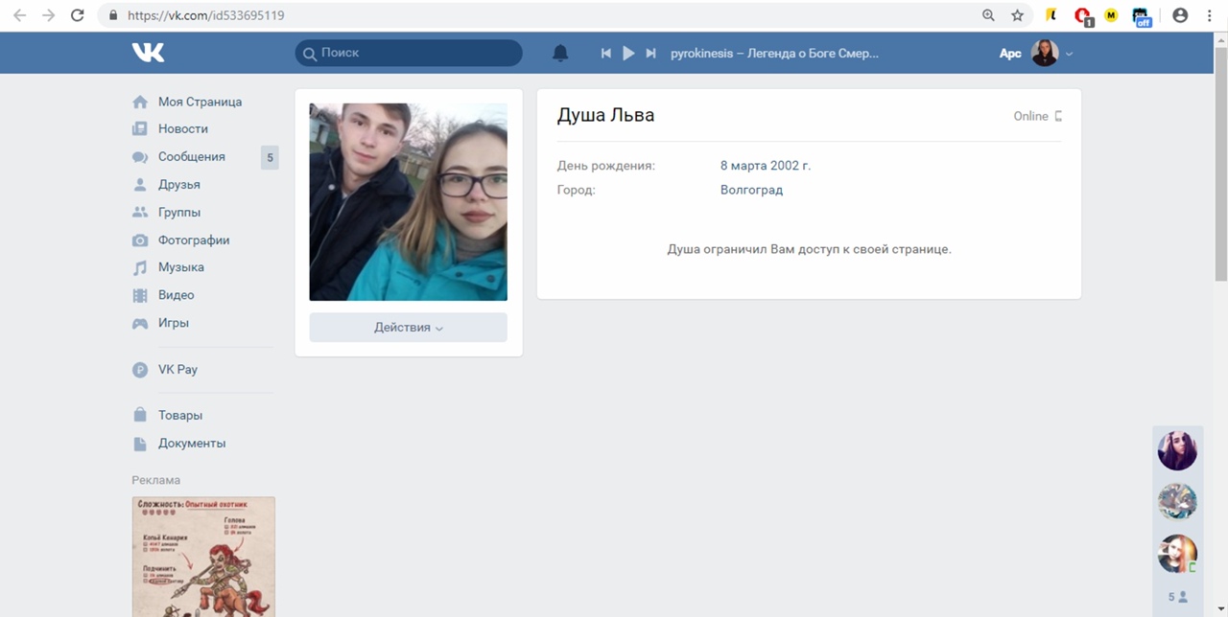Image resolution: width=1228 pixels, height=617 pixels.
Task: Click the profile photo of Душа Льва
Action: (x=408, y=201)
